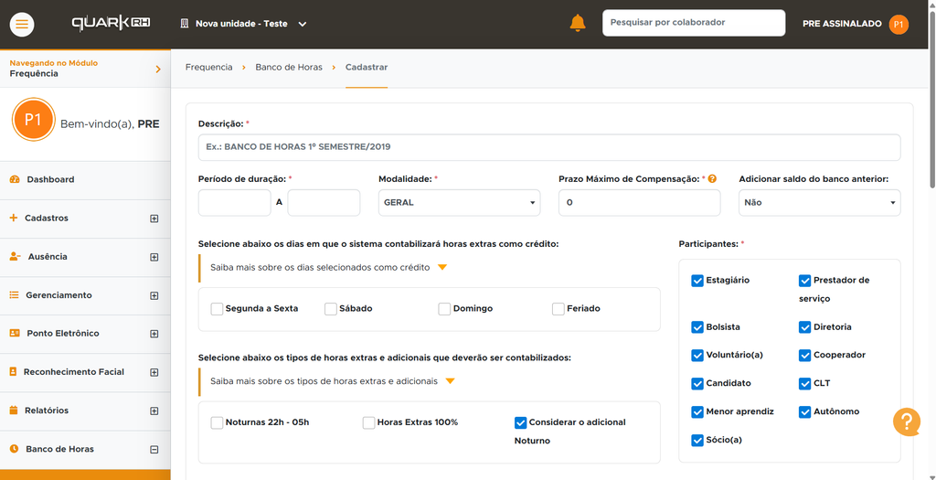Go to Frequencia breadcrumb
The width and height of the screenshot is (936, 480).
209,68
